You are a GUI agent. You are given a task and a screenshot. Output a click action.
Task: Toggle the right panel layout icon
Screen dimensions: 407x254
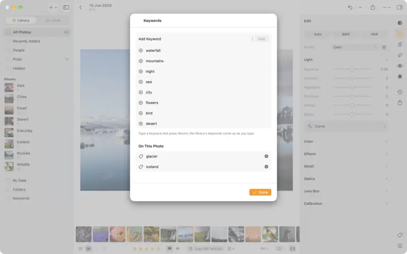click(400, 7)
